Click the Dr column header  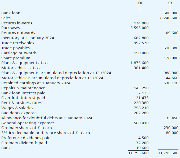click(x=140, y=3)
